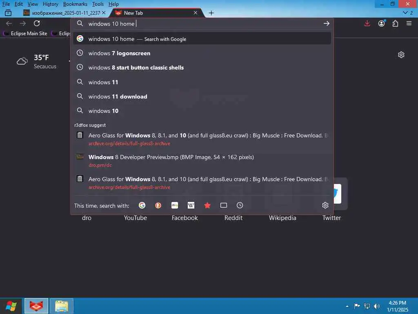
Task: Open the File menu
Action: (x=6, y=4)
